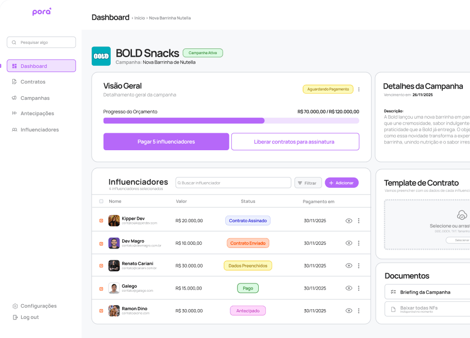Open the Filtrar filter options
Screen dimensions: 470x338
[308, 183]
